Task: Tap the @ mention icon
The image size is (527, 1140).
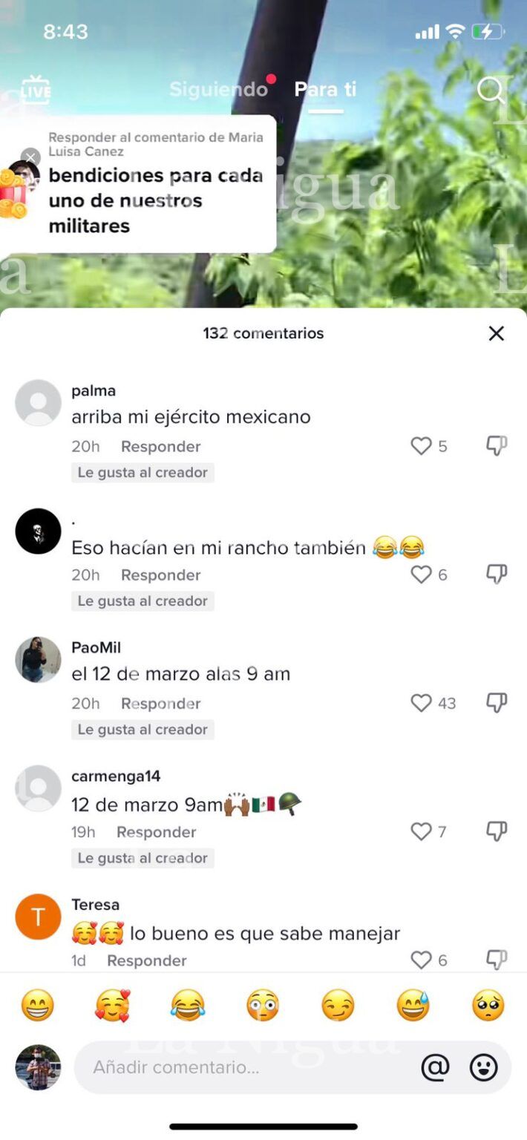Action: coord(435,1067)
